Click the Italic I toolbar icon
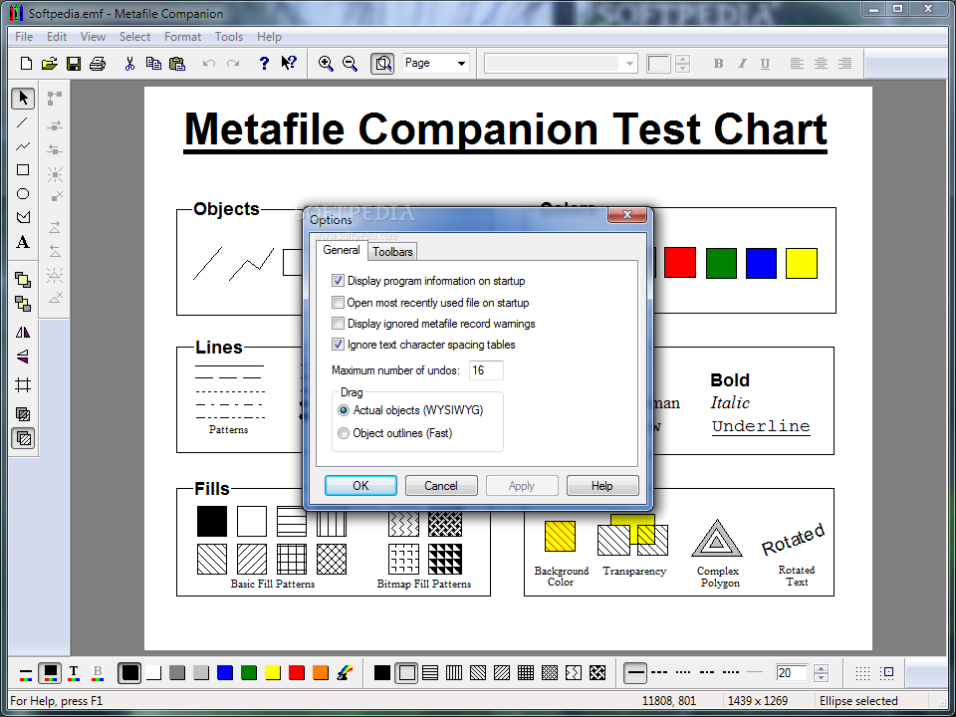 (x=742, y=64)
